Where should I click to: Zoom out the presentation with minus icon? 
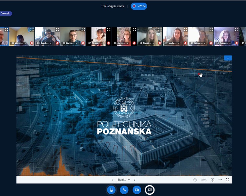pyautogui.click(x=195, y=180)
